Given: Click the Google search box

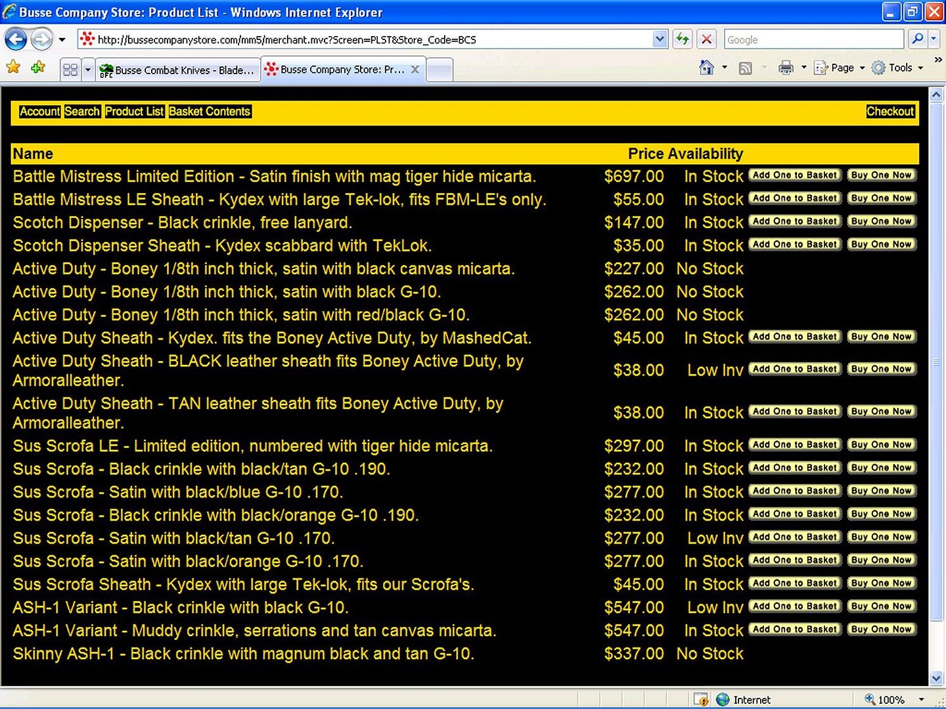Looking at the screenshot, I should tap(813, 39).
